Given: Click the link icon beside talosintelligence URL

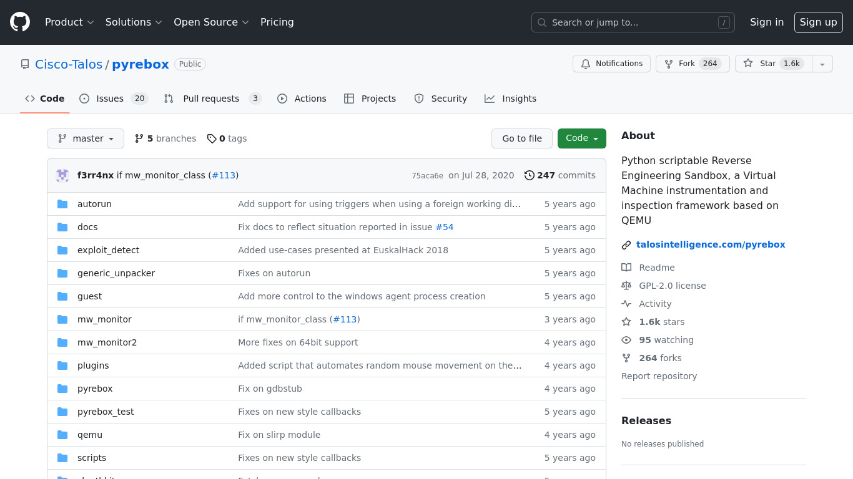Looking at the screenshot, I should tap(626, 245).
